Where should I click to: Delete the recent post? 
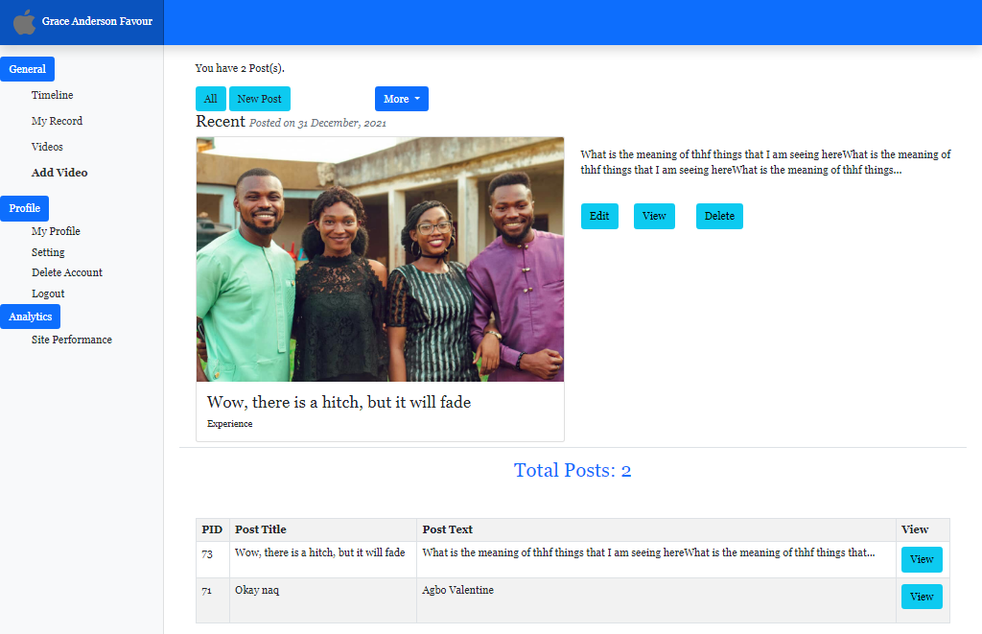(x=719, y=216)
